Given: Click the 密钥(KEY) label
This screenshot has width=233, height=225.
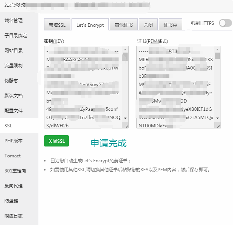Looking at the screenshot, I should tap(54, 41).
